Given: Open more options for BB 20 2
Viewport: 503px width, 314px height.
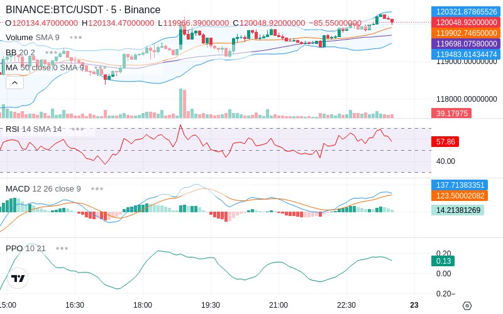Looking at the screenshot, I should [x=51, y=53].
